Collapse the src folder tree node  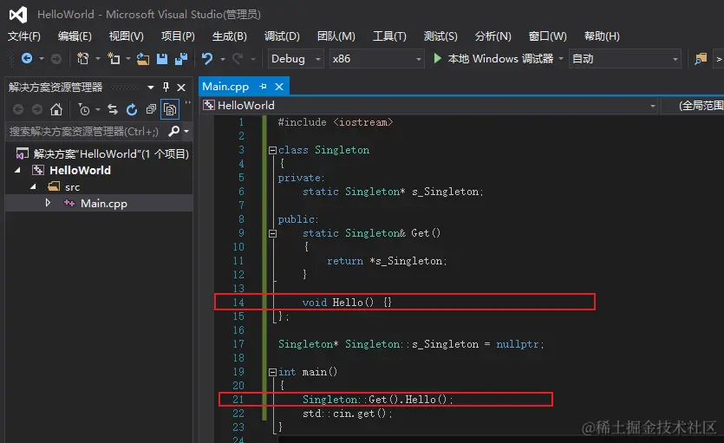[33, 187]
